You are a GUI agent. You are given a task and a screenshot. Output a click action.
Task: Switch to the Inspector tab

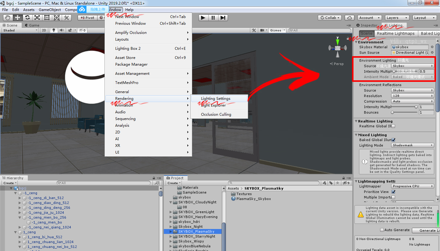tap(367, 25)
